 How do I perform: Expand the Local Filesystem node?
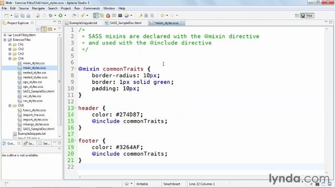(5, 35)
